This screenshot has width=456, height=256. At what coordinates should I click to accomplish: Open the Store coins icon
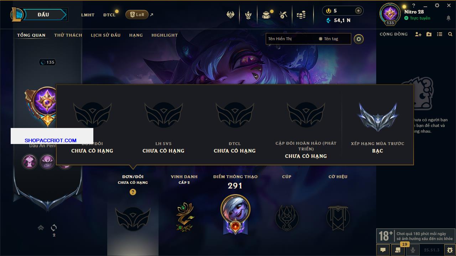[301, 15]
